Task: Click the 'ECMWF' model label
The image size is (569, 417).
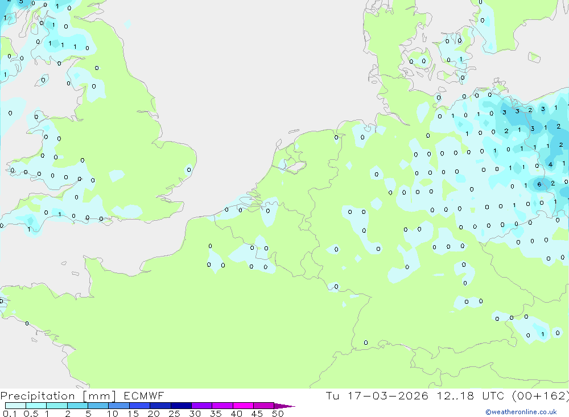Action: [144, 395]
